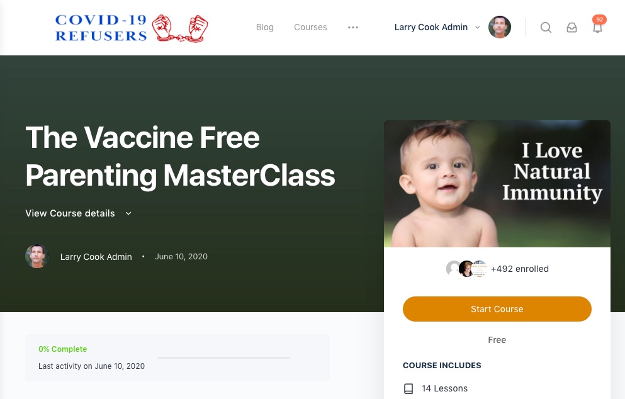This screenshot has height=399, width=625.
Task: Go to the Blog menu item
Action: tap(265, 27)
